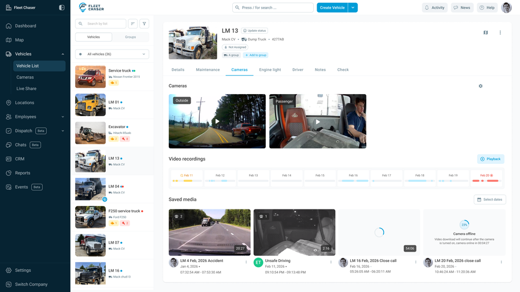
Task: Switch to the Check tab
Action: pos(343,70)
